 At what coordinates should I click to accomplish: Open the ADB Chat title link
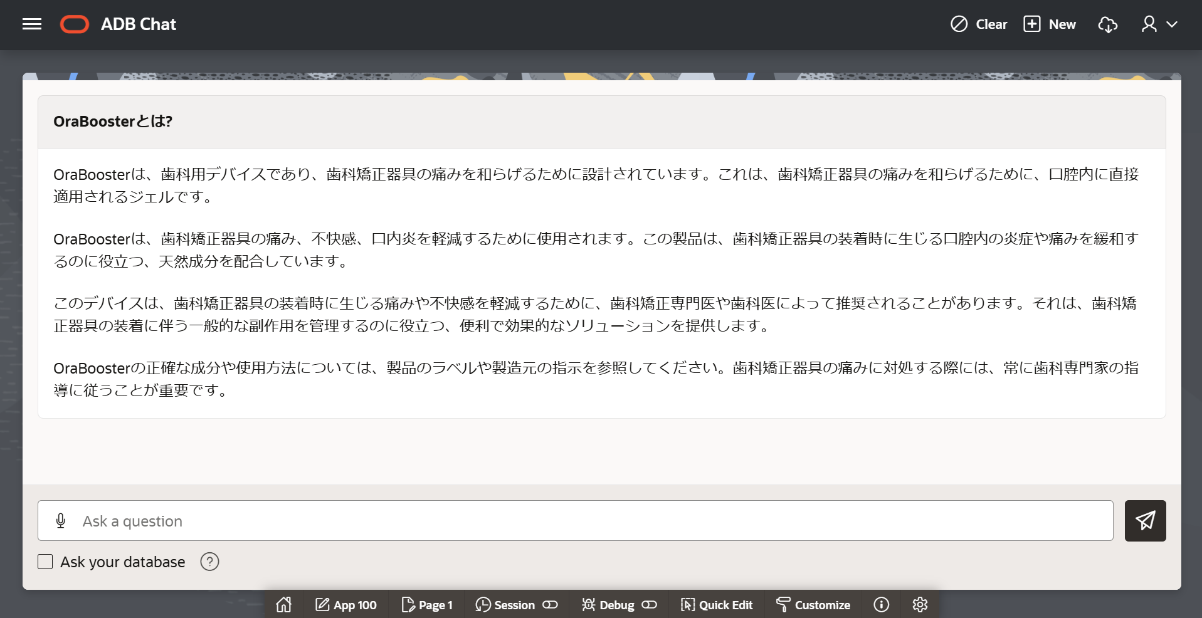coord(139,24)
